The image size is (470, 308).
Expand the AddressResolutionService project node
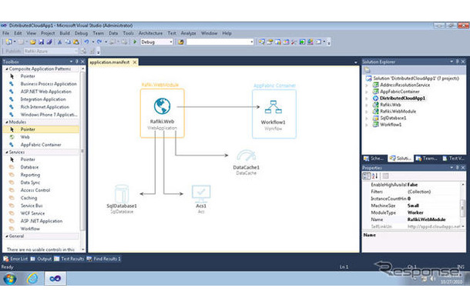(x=367, y=85)
